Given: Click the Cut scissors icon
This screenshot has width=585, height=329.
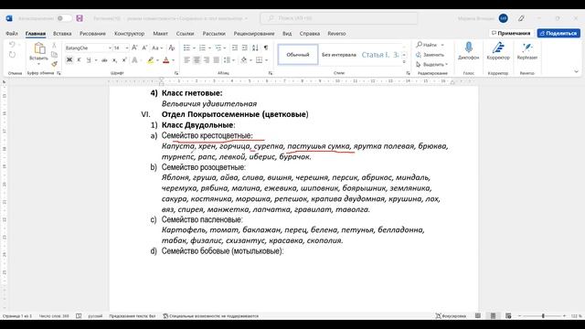Looking at the screenshot, I should tap(55, 45).
